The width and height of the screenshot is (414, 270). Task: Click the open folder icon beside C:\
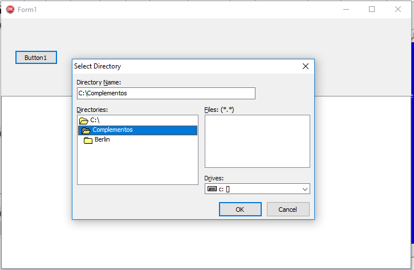(x=83, y=120)
